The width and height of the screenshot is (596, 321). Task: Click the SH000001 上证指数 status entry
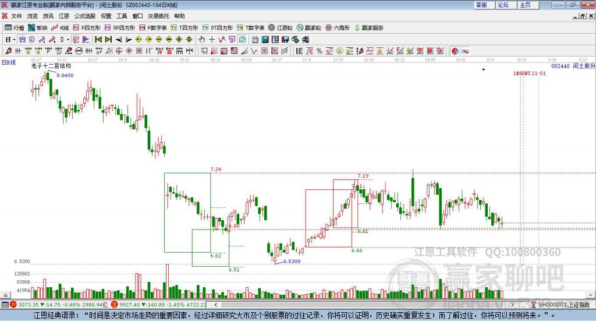(563, 305)
